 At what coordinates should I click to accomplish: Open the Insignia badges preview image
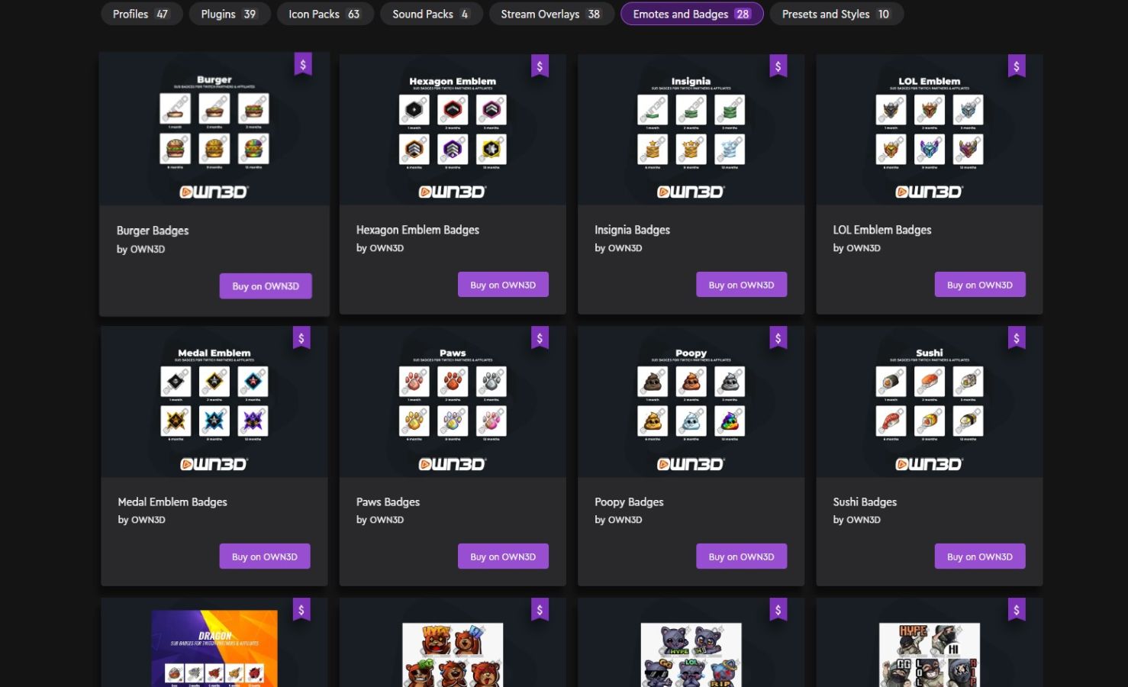point(691,130)
